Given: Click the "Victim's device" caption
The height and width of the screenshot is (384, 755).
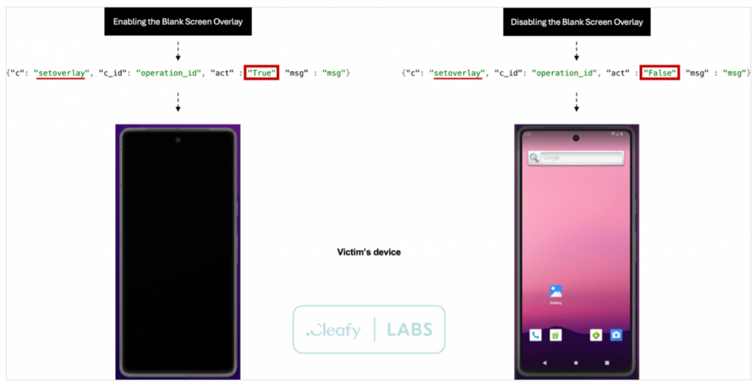Looking at the screenshot, I should point(369,252).
